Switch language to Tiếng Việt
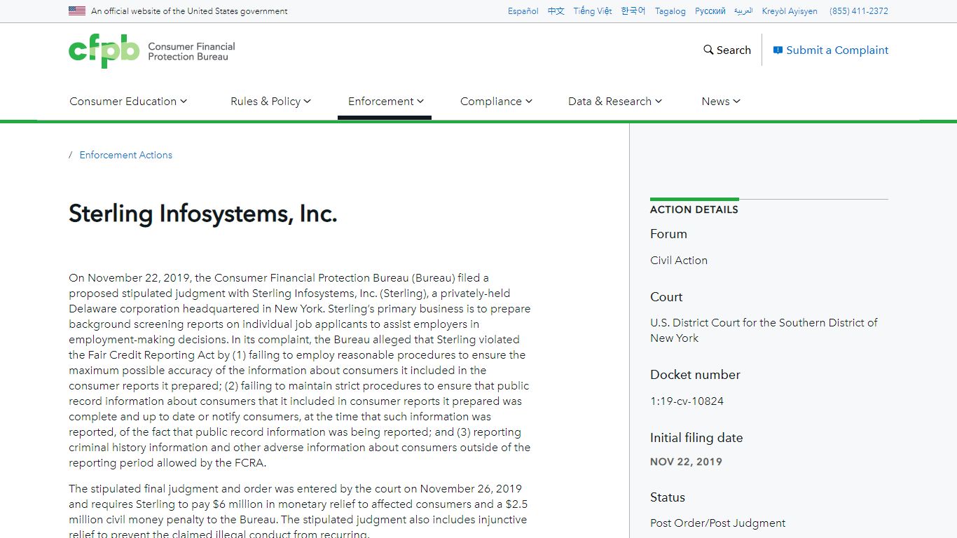This screenshot has width=957, height=538. tap(593, 11)
